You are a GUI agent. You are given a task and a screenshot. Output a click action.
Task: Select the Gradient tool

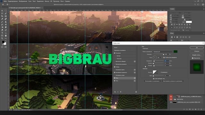coord(2,27)
